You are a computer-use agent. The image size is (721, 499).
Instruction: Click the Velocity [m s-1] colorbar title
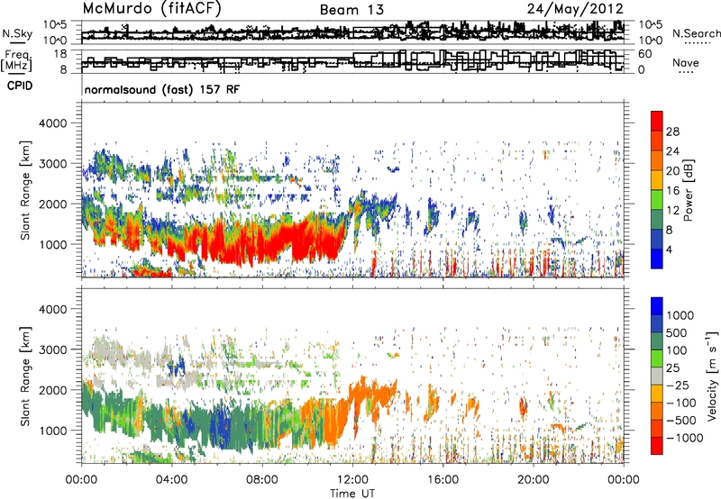click(712, 376)
